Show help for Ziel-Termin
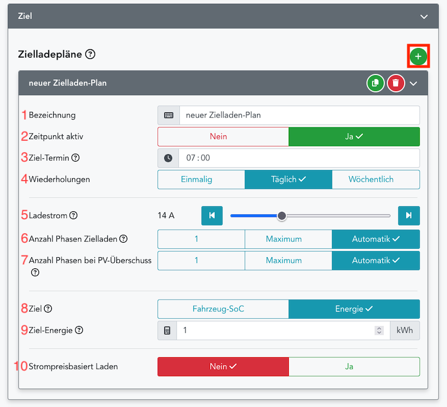This screenshot has height=407, width=447. pyautogui.click(x=75, y=158)
